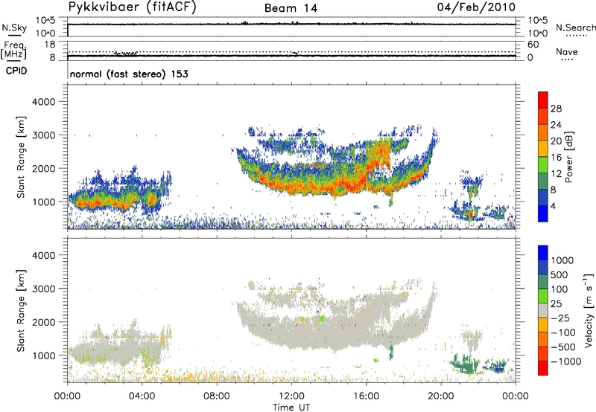The image size is (596, 412).
Task: Click the 'Time UT' axis label
Action: (x=291, y=408)
